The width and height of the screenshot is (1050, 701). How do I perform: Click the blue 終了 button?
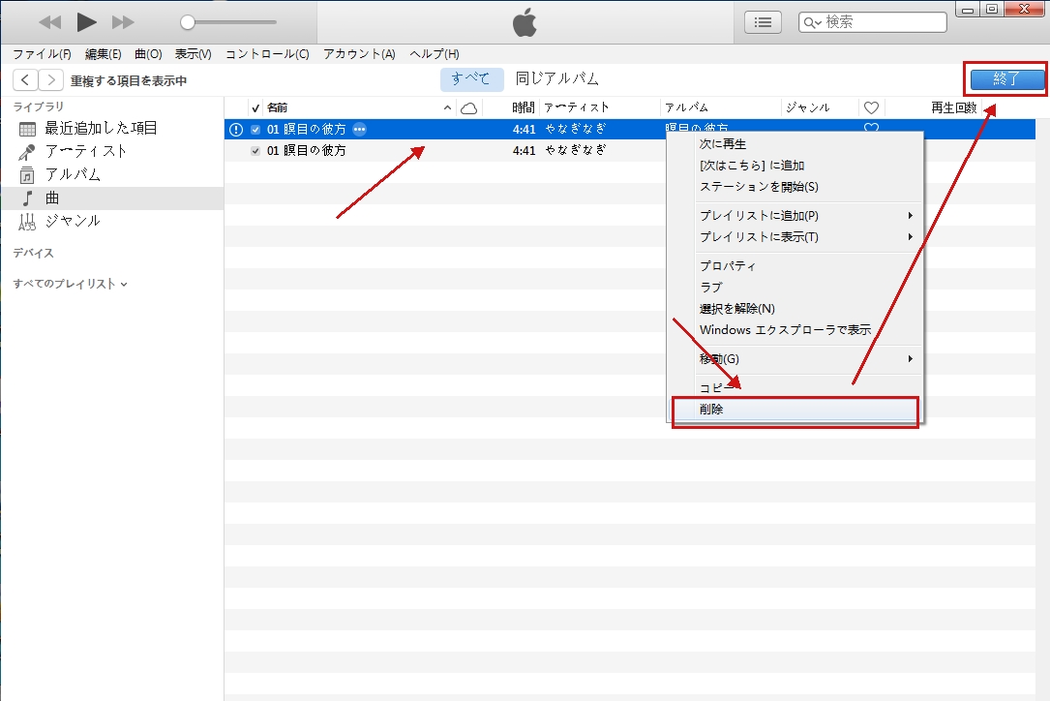coord(1007,79)
